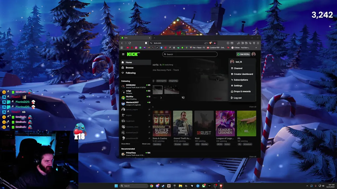Open the profile avatar menu in Kick header
Image resolution: width=337 pixels, height=189 pixels.
tap(253, 54)
